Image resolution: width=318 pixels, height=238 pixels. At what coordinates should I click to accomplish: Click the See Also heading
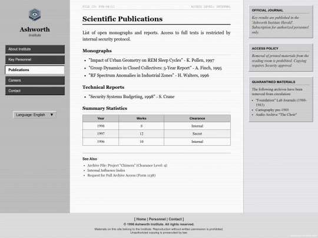coord(90,159)
